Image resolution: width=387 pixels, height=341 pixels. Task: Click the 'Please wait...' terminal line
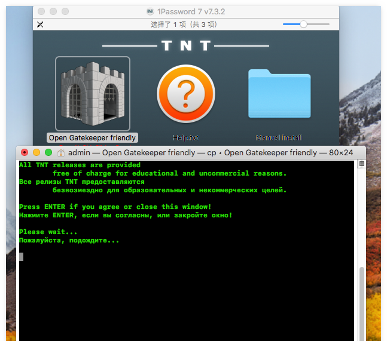[48, 232]
